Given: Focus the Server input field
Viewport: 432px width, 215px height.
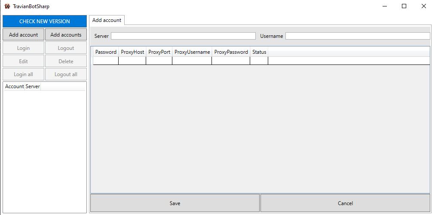Looking at the screenshot, I should (x=183, y=36).
